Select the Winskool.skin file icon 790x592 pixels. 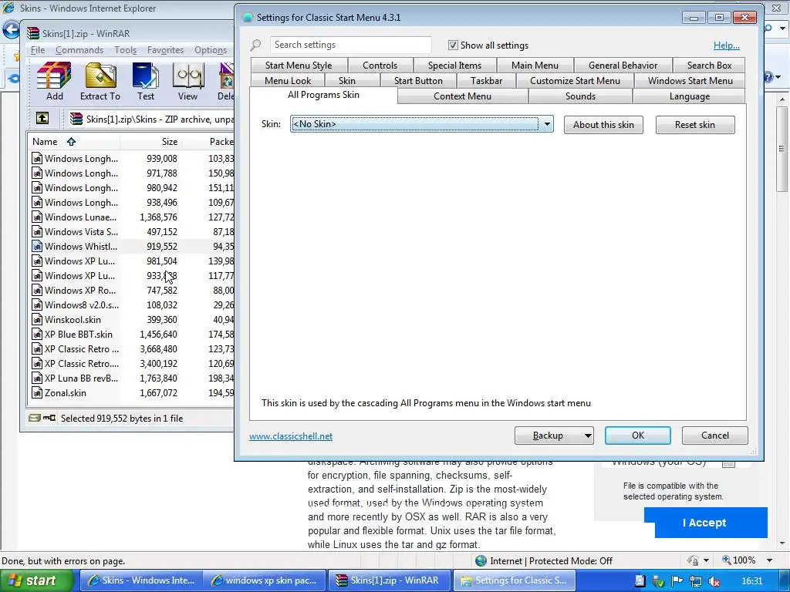(x=37, y=320)
